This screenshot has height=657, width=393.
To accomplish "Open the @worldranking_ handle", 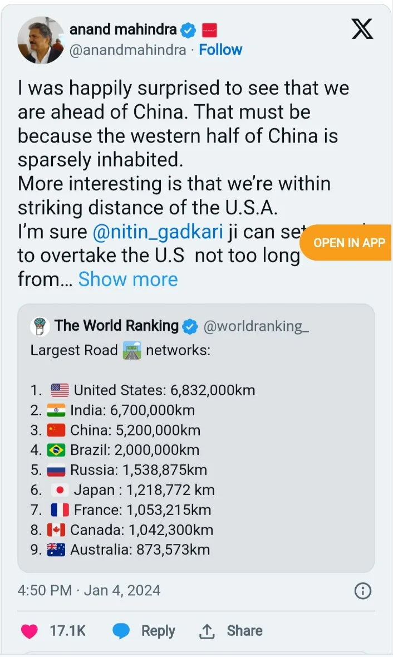I will pos(256,326).
